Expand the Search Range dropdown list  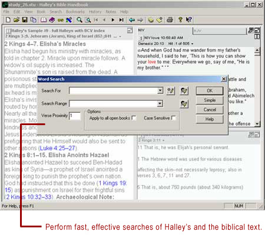click(160, 103)
